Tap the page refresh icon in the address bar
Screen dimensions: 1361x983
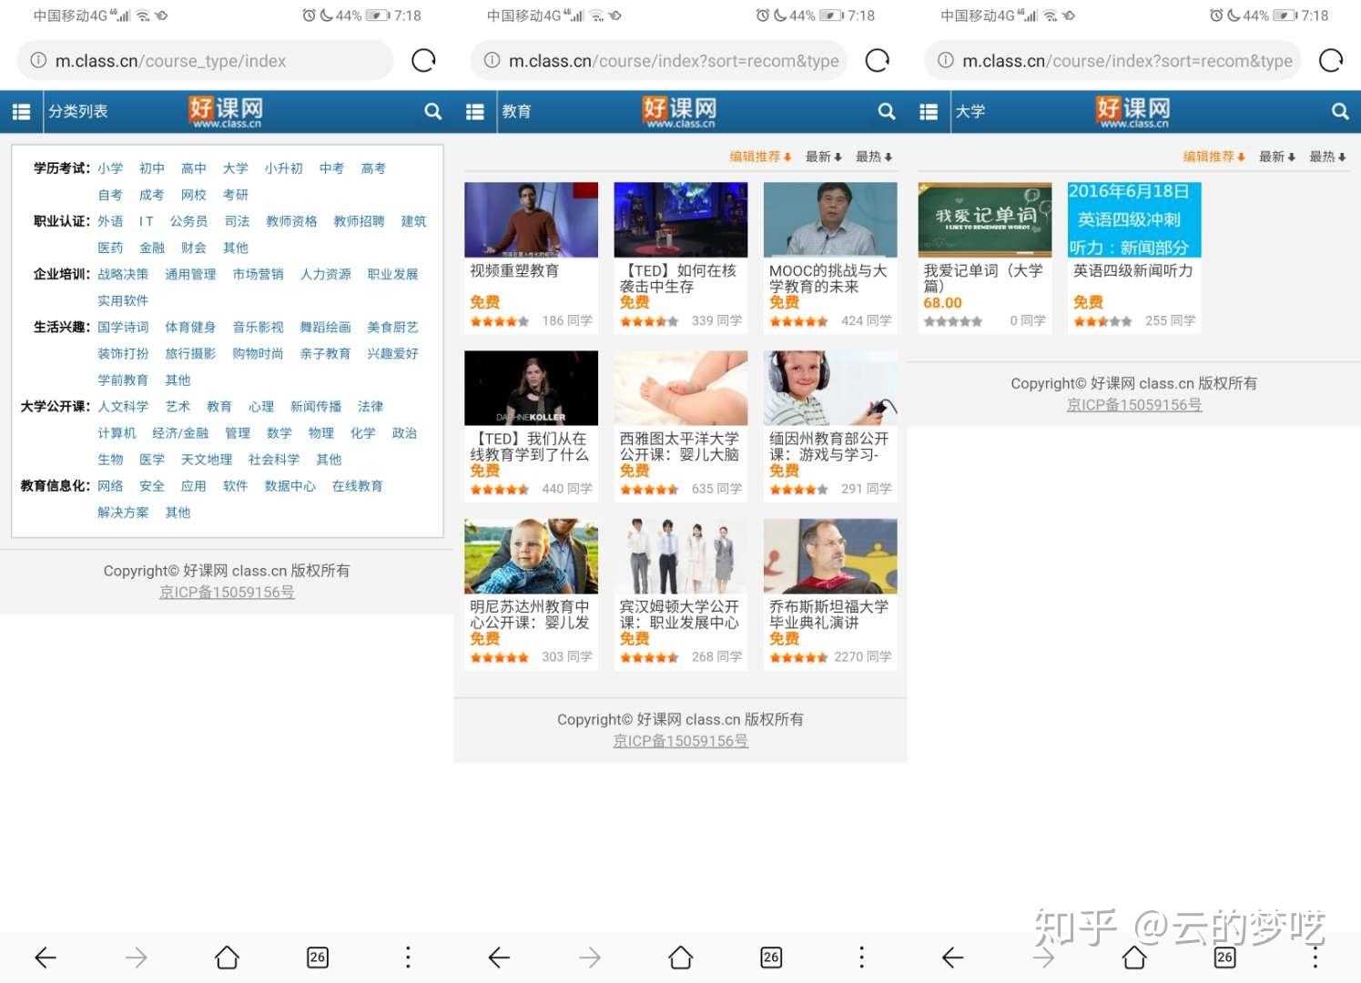click(422, 60)
